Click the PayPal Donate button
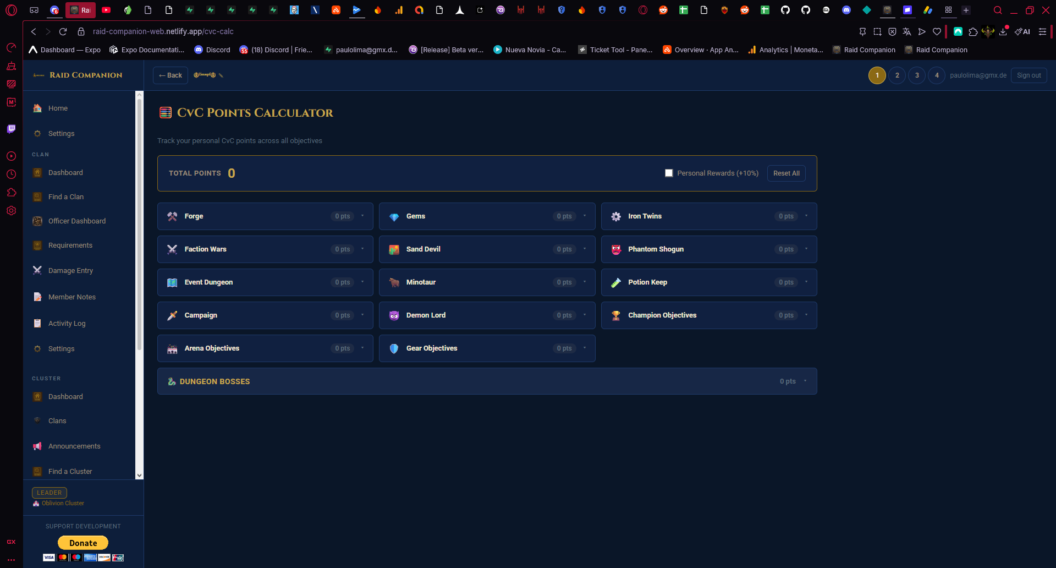The width and height of the screenshot is (1056, 568). click(x=83, y=543)
